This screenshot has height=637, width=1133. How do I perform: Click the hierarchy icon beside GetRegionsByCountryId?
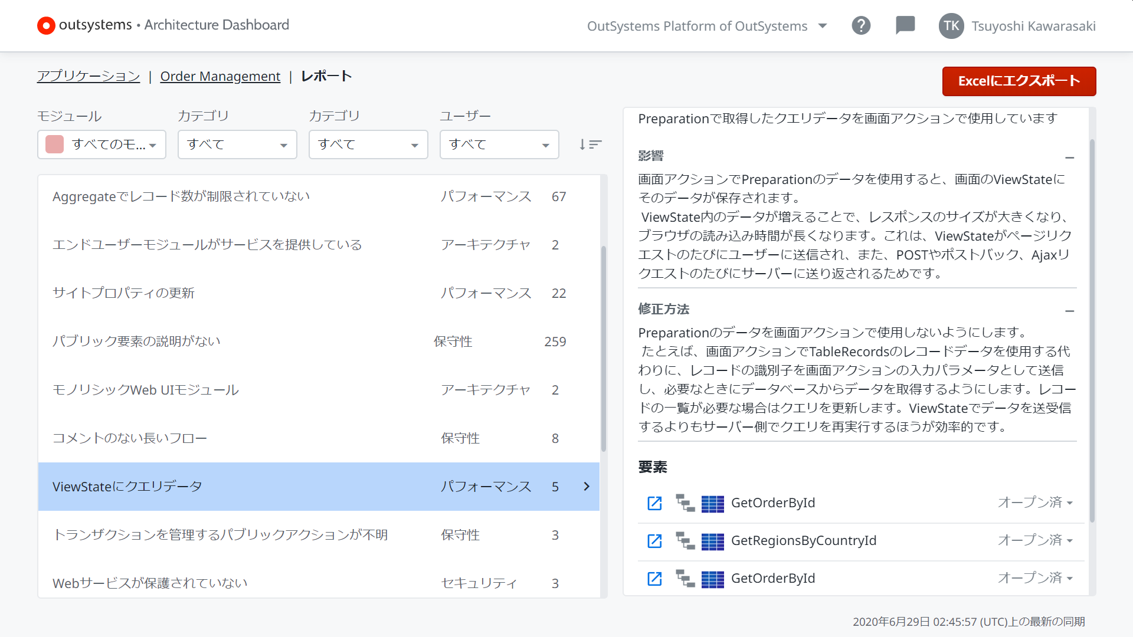click(685, 541)
